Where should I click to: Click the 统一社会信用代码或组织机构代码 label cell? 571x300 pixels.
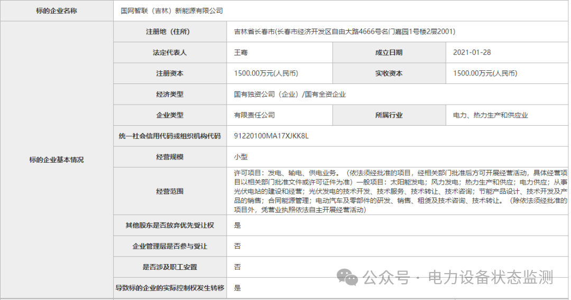click(170, 136)
